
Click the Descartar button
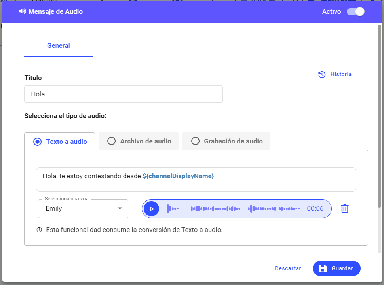[288, 268]
